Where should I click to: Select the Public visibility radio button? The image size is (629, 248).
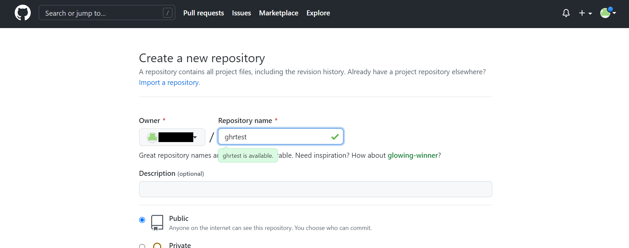coord(142,220)
